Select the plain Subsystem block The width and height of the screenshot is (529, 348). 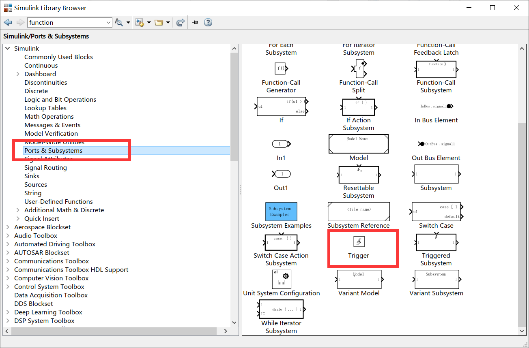pos(436,174)
